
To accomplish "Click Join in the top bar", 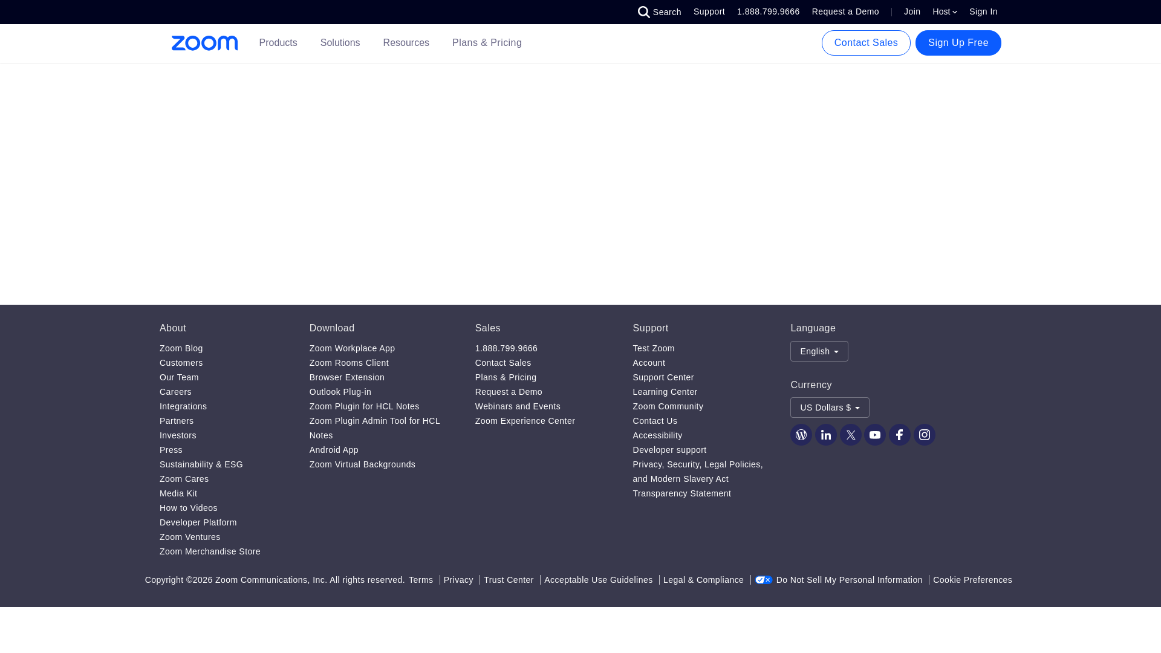I will [912, 12].
